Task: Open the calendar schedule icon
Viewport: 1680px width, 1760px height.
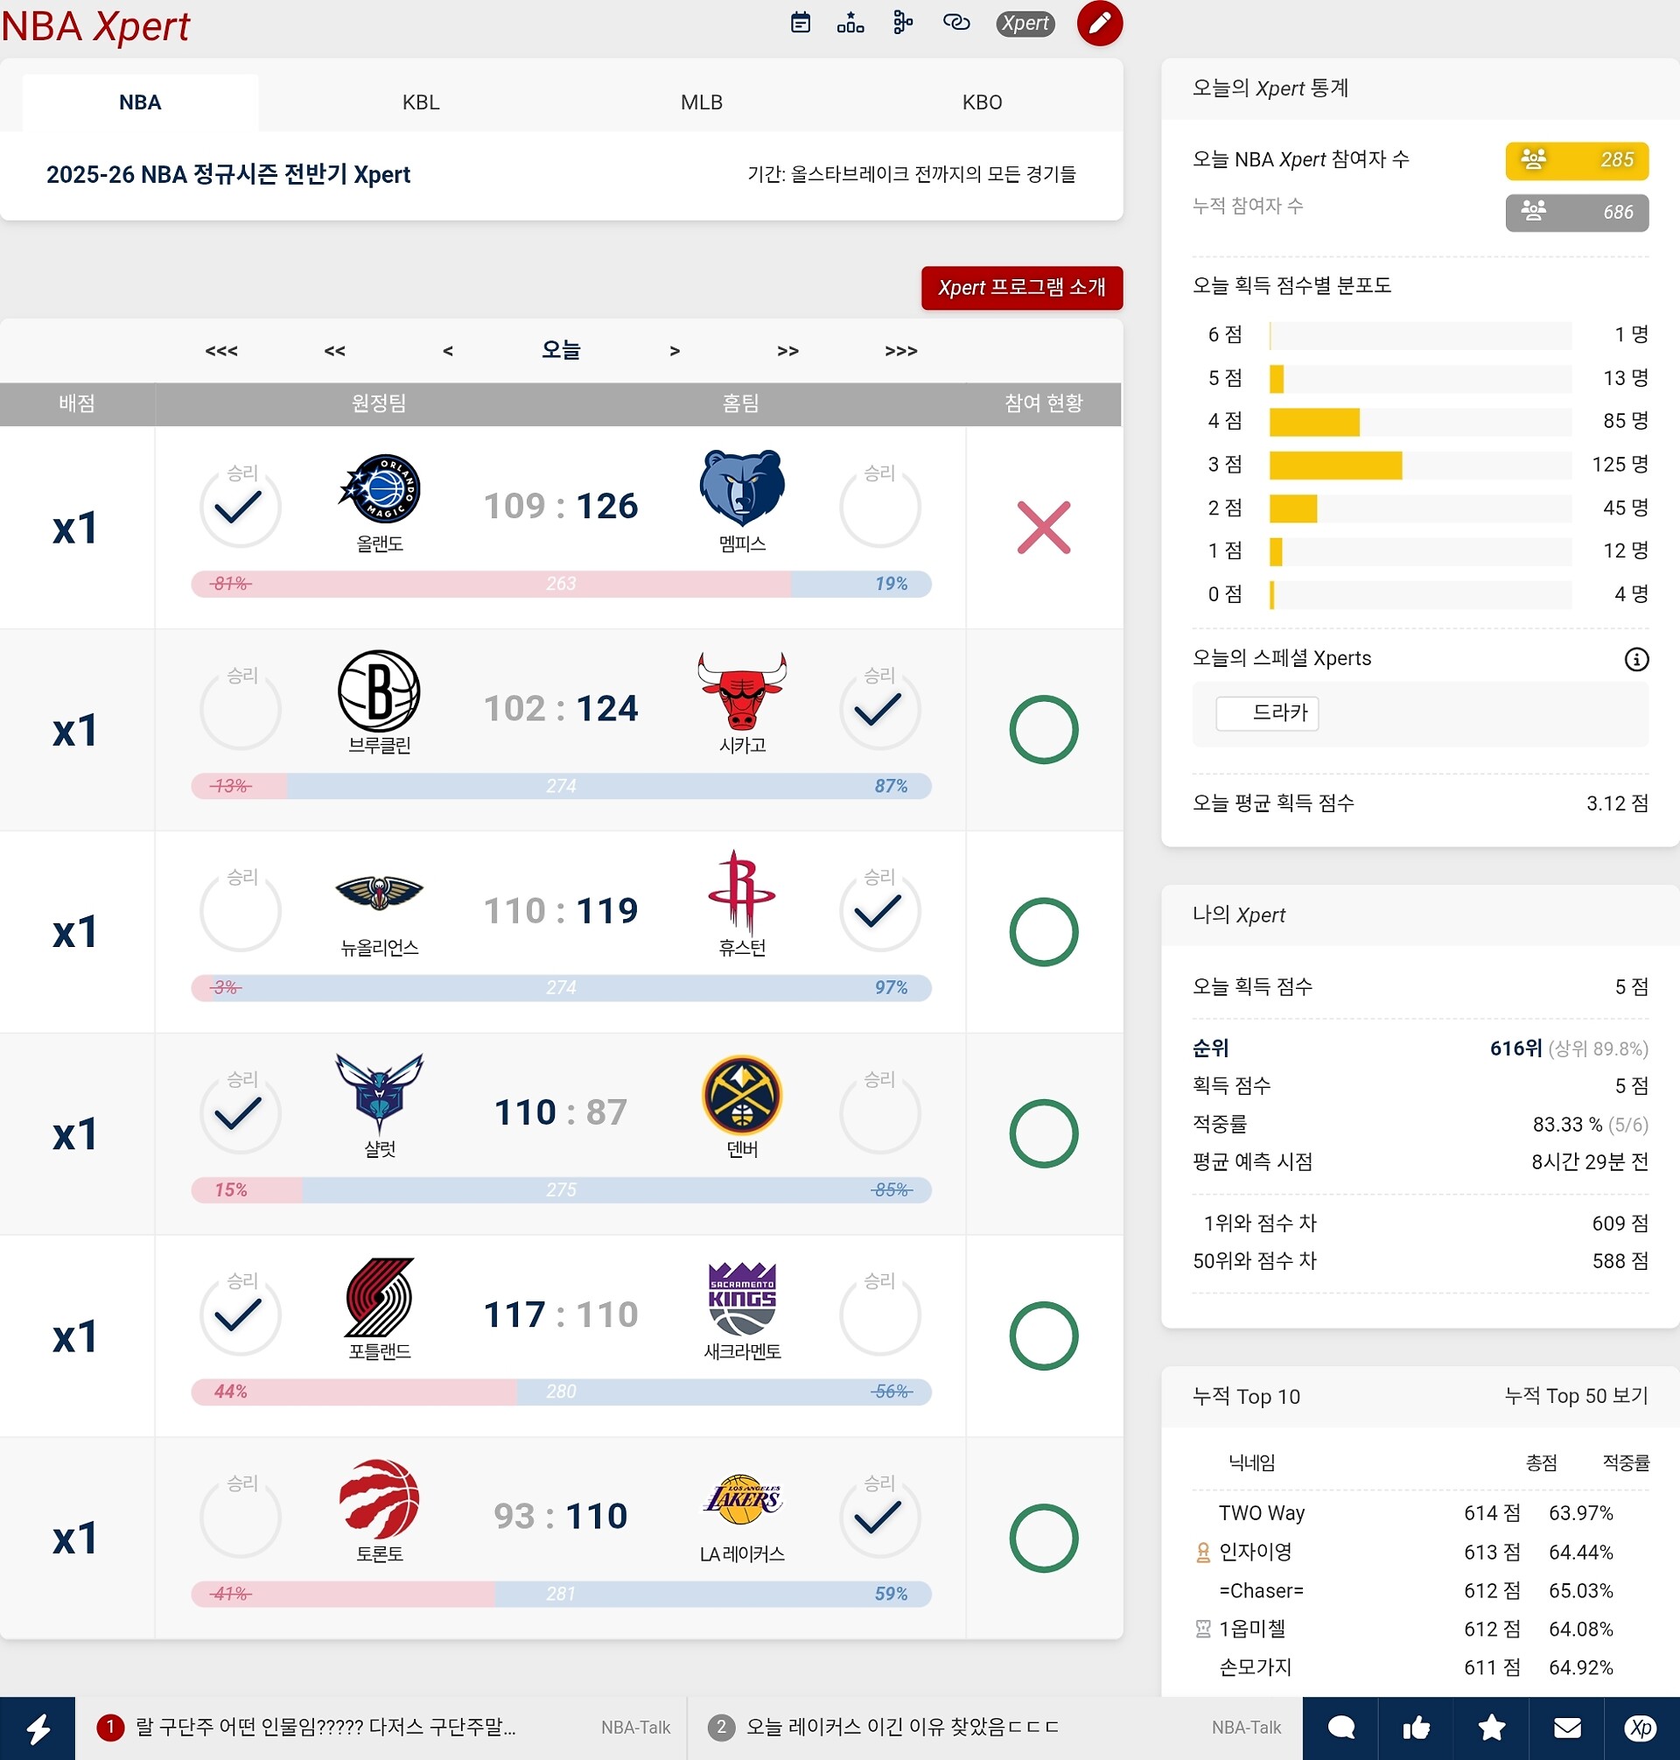Action: point(801,24)
